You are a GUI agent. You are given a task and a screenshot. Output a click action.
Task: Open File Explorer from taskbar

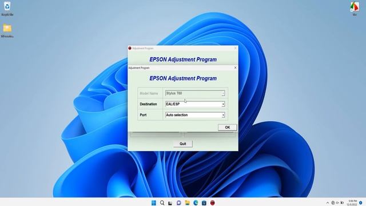click(187, 203)
